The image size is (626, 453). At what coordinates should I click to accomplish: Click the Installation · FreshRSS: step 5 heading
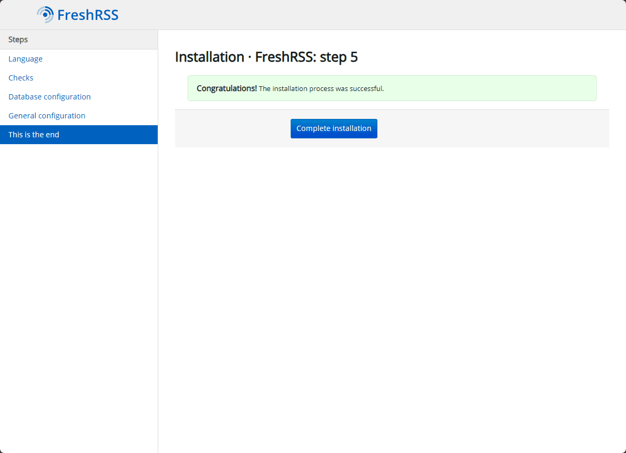coord(266,57)
